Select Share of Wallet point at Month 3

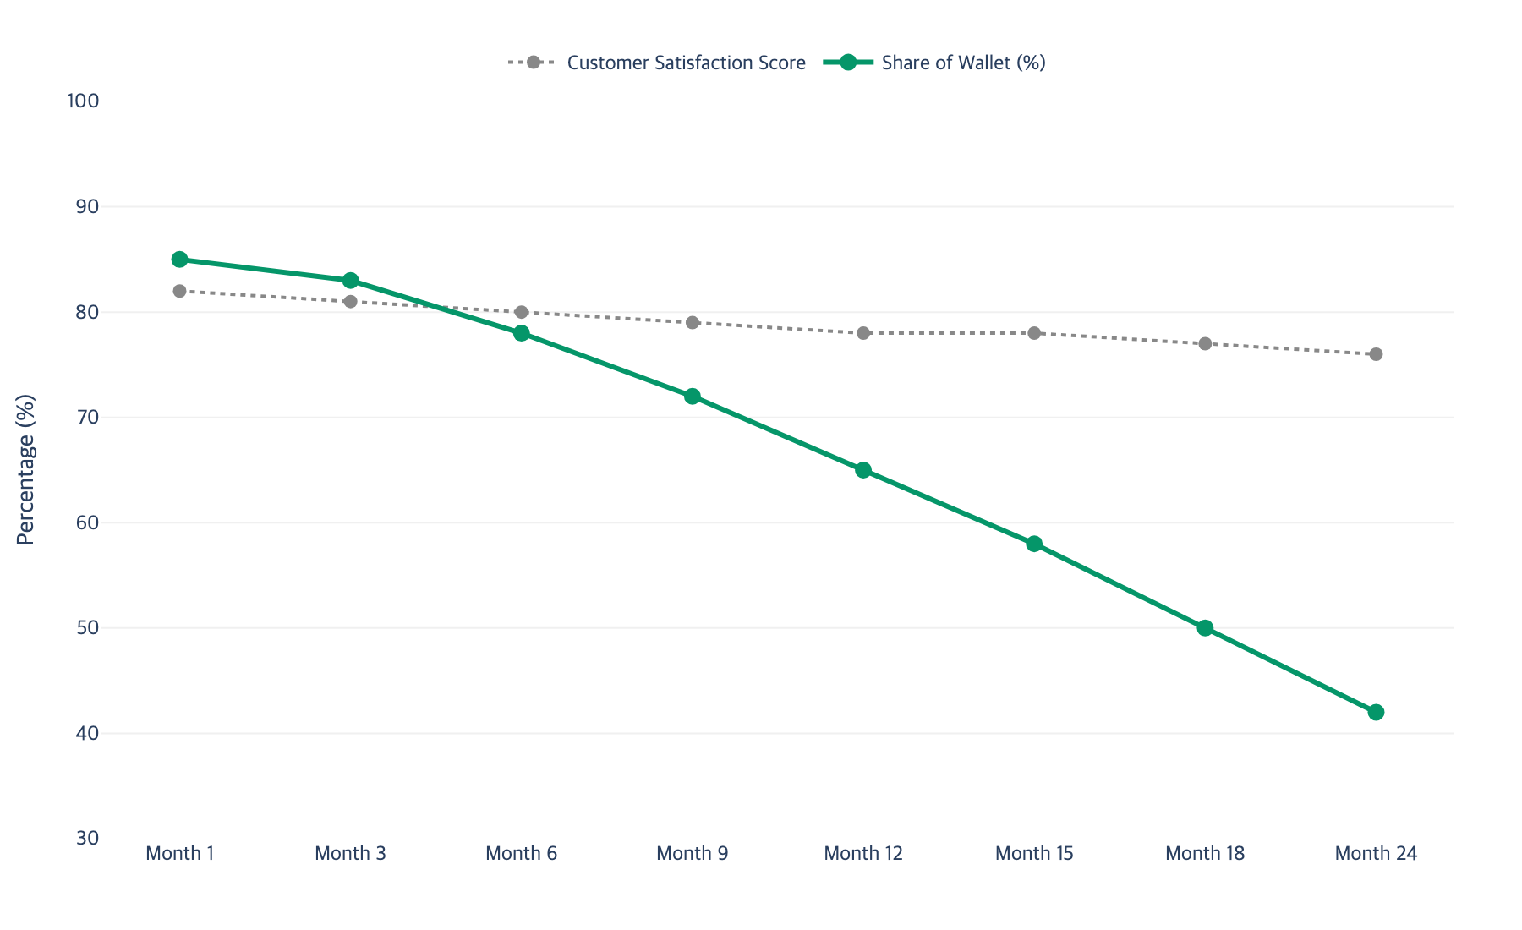(350, 281)
